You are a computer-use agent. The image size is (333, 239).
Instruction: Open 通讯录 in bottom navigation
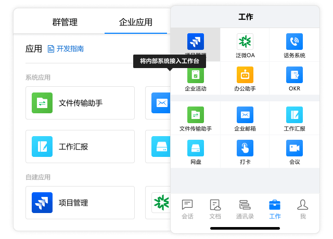click(245, 209)
